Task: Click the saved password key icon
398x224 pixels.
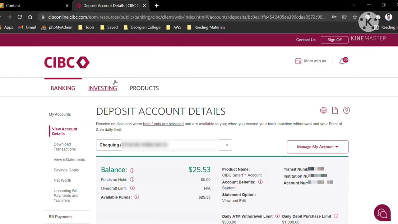Action: pyautogui.click(x=334, y=17)
